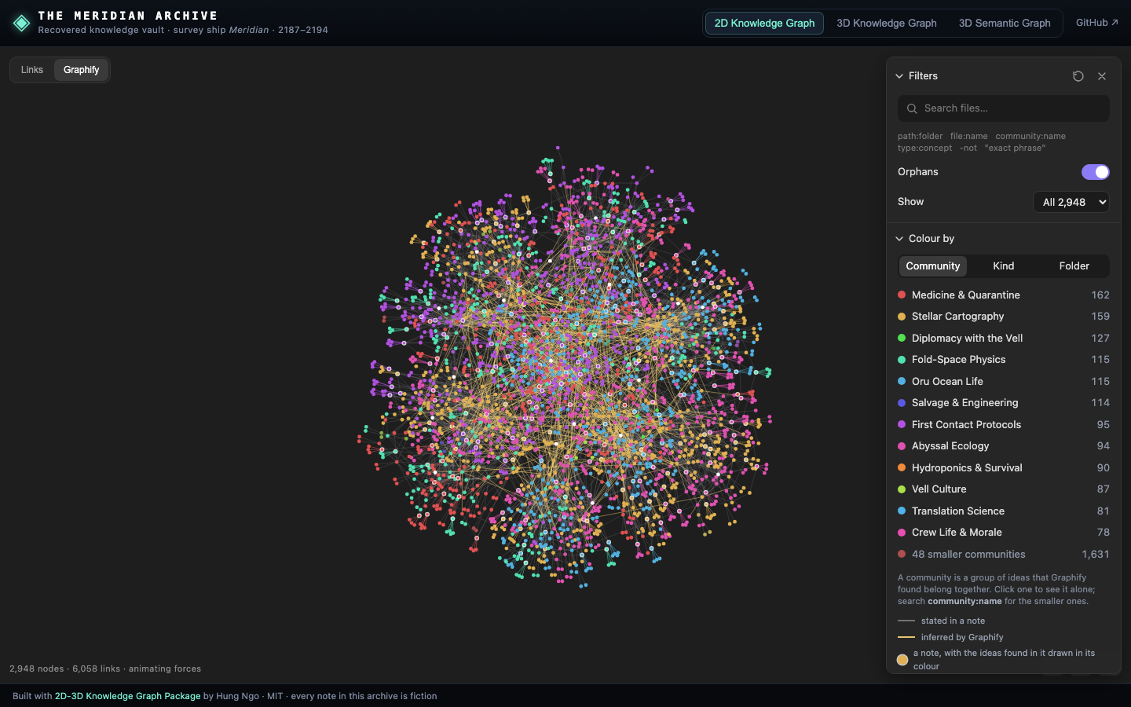Viewport: 1131px width, 707px height.
Task: Select the Stellar Cartography yellow swatch
Action: click(x=902, y=317)
